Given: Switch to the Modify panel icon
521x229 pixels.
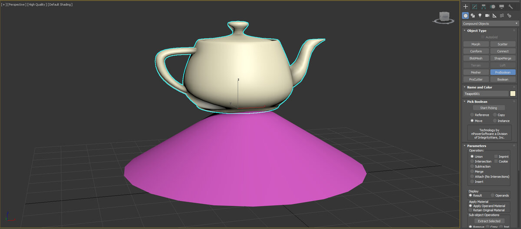Looking at the screenshot, I should tap(475, 7).
